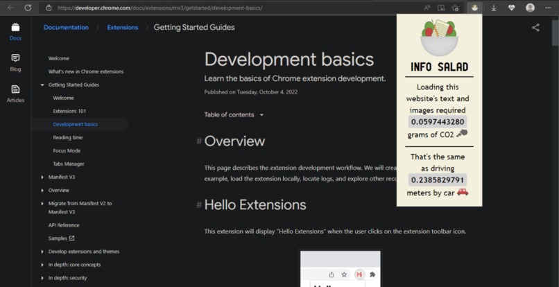Expand the Table of contents dropdown
This screenshot has height=287, width=559.
click(234, 115)
